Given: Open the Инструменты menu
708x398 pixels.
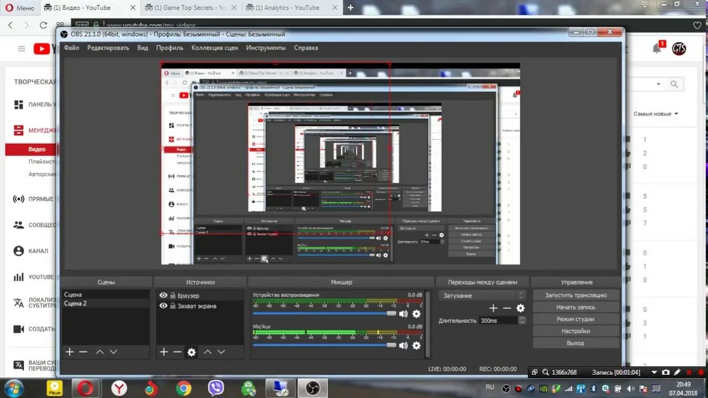Looking at the screenshot, I should point(266,48).
